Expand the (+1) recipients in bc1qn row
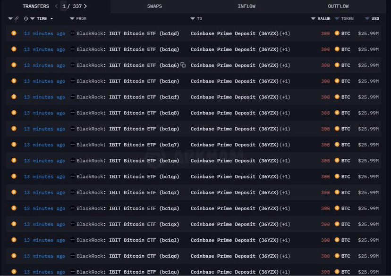This screenshot has height=276, width=391. [x=285, y=81]
